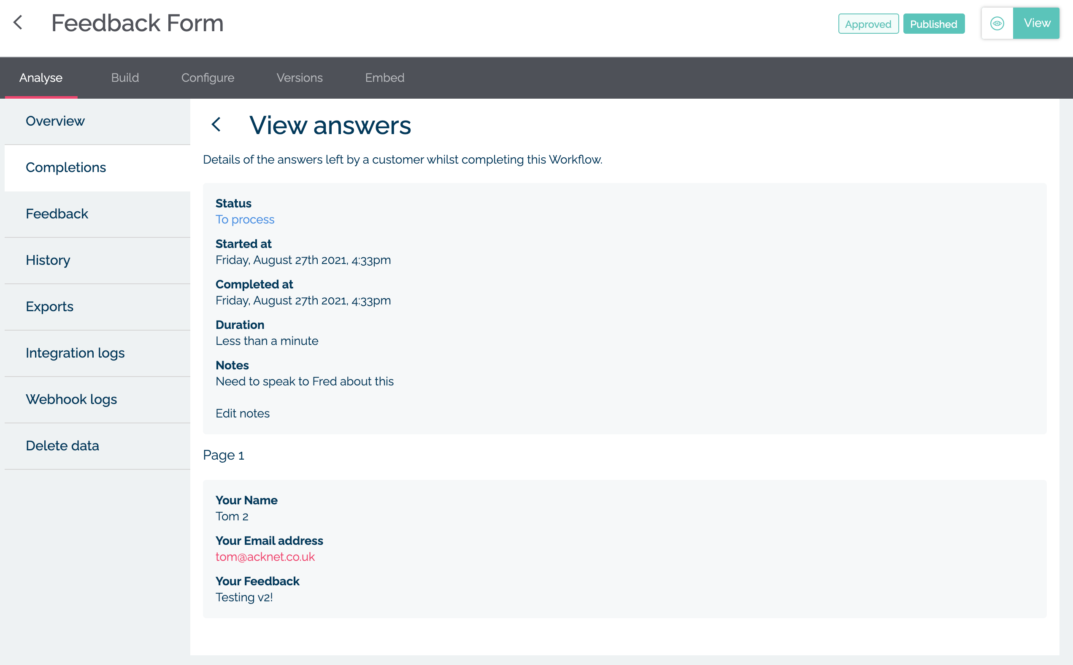Click the Your Email address label
Image resolution: width=1073 pixels, height=665 pixels.
269,541
